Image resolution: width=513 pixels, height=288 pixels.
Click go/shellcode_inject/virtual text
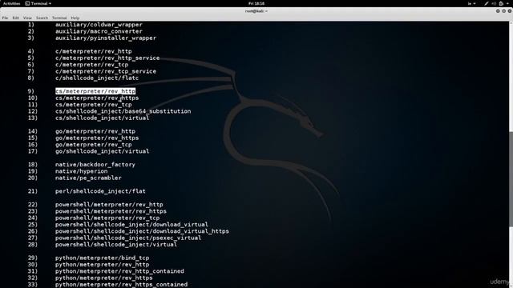[102, 151]
